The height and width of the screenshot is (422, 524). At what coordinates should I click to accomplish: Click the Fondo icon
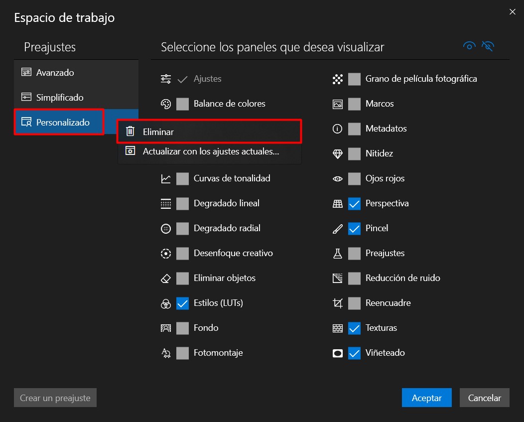[166, 328]
